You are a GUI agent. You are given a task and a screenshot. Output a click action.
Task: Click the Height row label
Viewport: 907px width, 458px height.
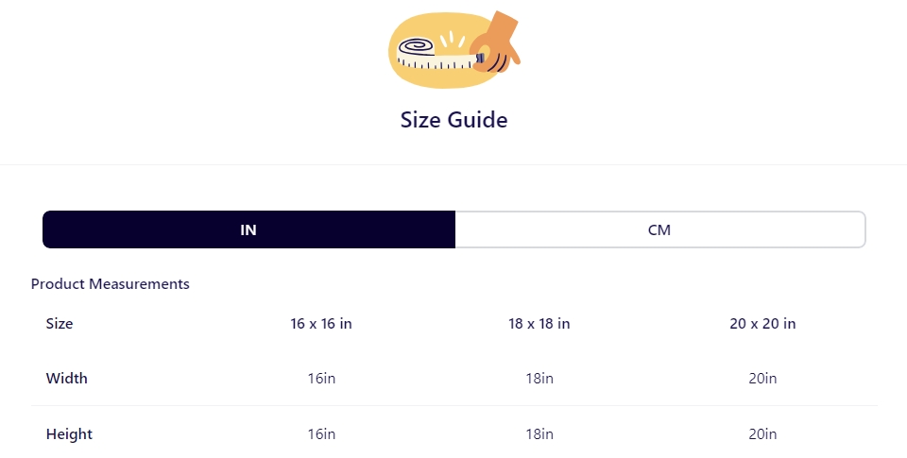pos(69,434)
